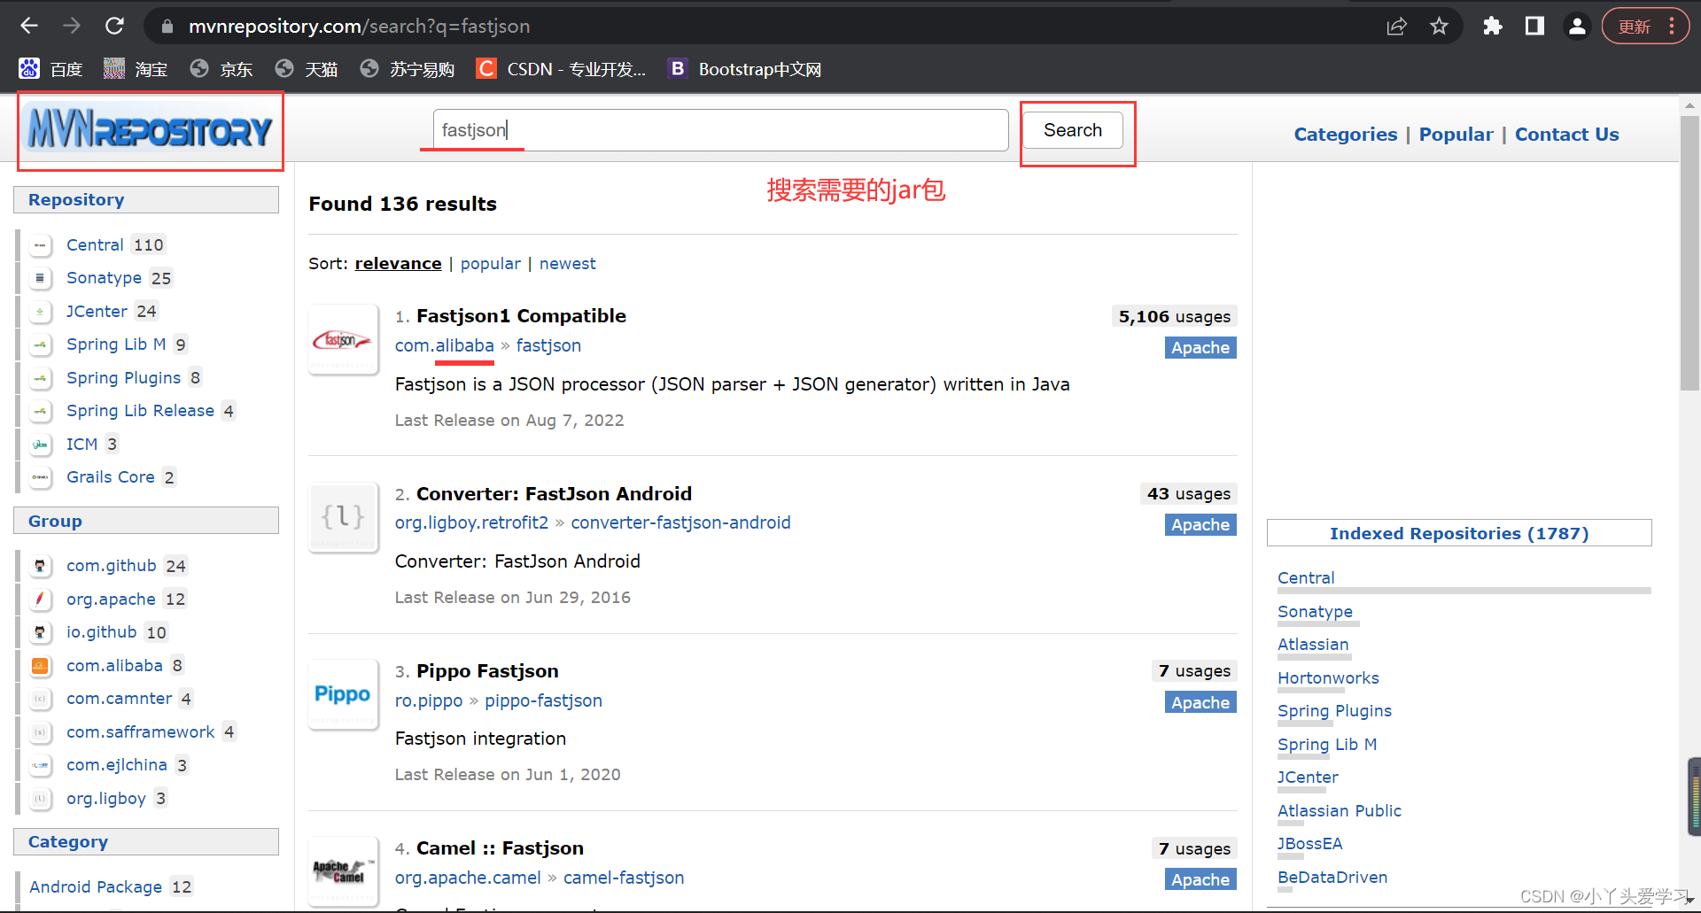
Task: Click the Pippo logo icon
Action: (343, 694)
